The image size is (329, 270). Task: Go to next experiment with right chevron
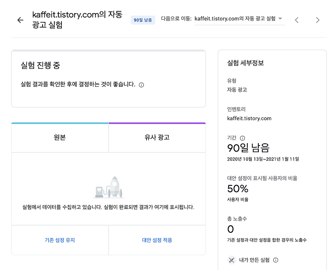click(x=318, y=20)
